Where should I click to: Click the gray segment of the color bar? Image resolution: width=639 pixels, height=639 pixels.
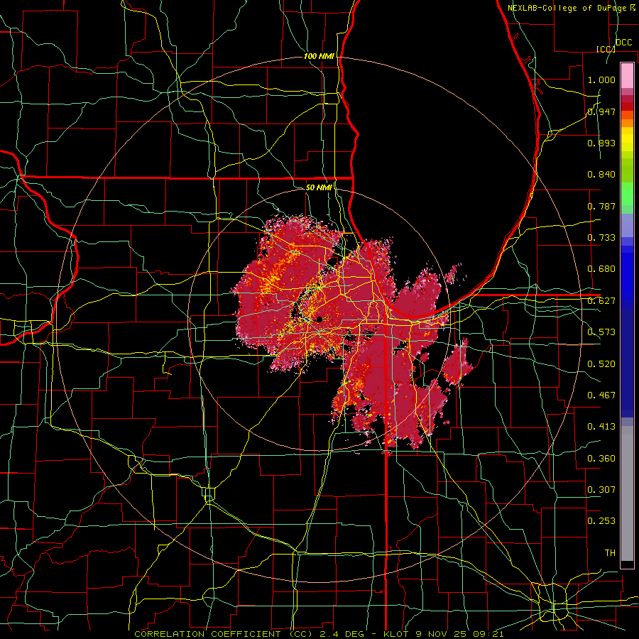coord(627,493)
